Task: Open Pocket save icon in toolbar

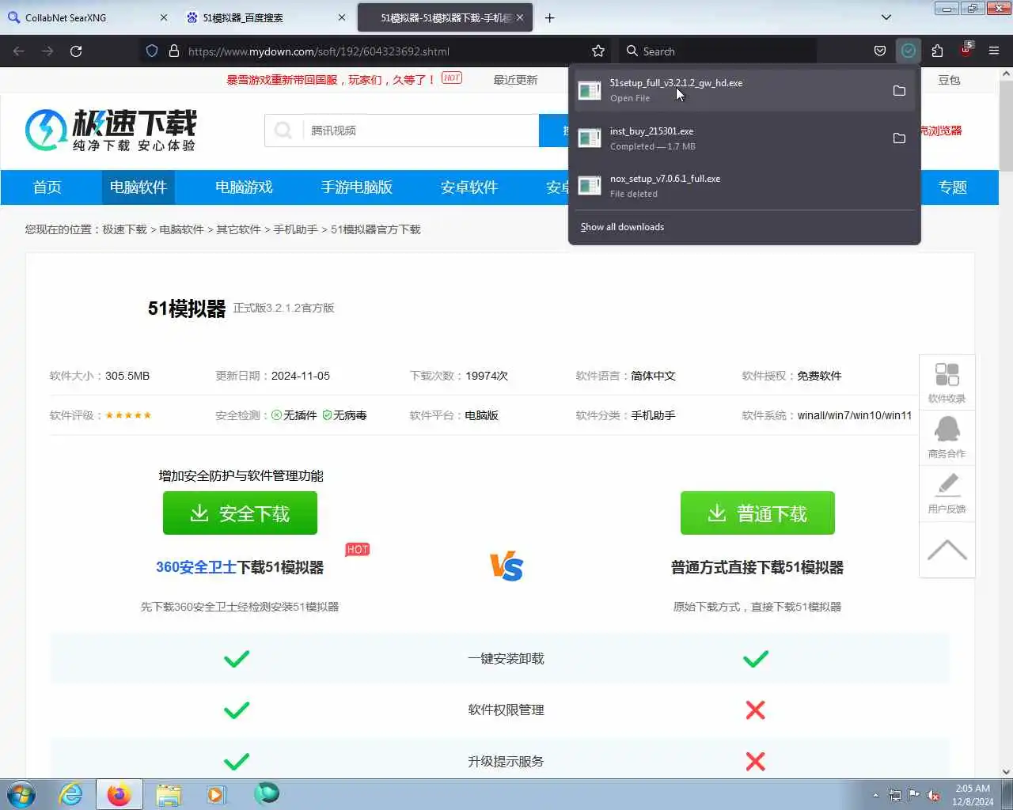Action: [879, 51]
